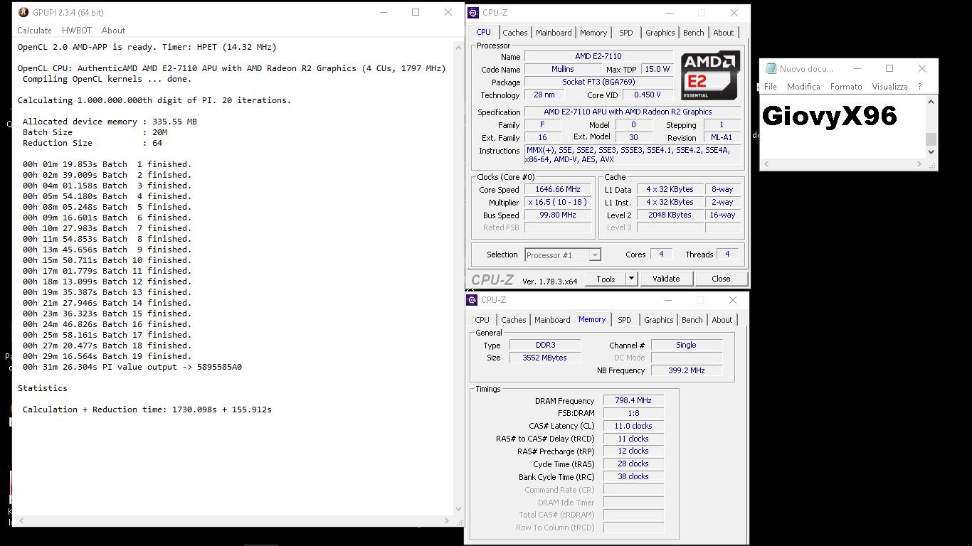Open the Calculate menu in GPUPI

[x=34, y=31]
